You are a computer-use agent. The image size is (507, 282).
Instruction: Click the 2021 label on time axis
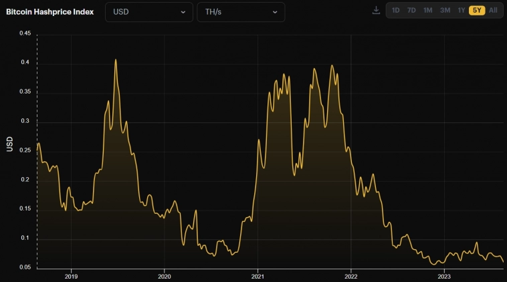coord(258,275)
